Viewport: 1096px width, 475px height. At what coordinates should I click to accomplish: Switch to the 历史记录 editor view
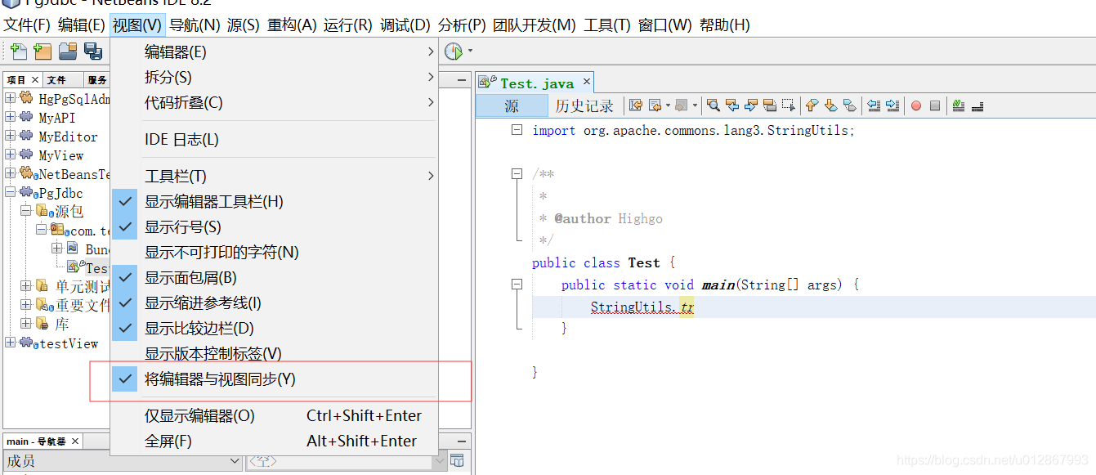click(585, 105)
